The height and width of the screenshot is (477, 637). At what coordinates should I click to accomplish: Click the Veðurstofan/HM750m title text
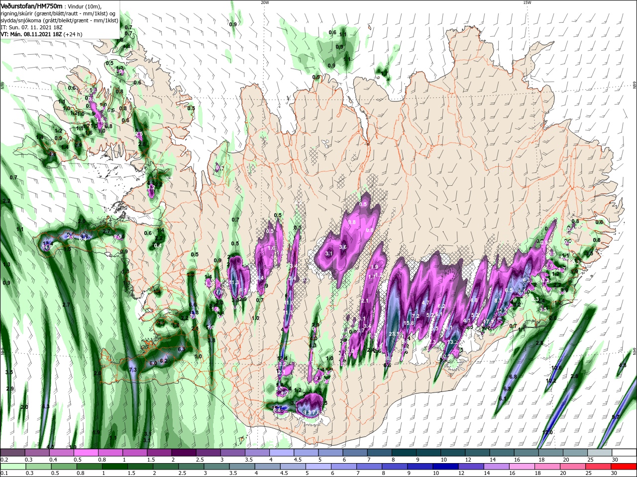coord(31,5)
